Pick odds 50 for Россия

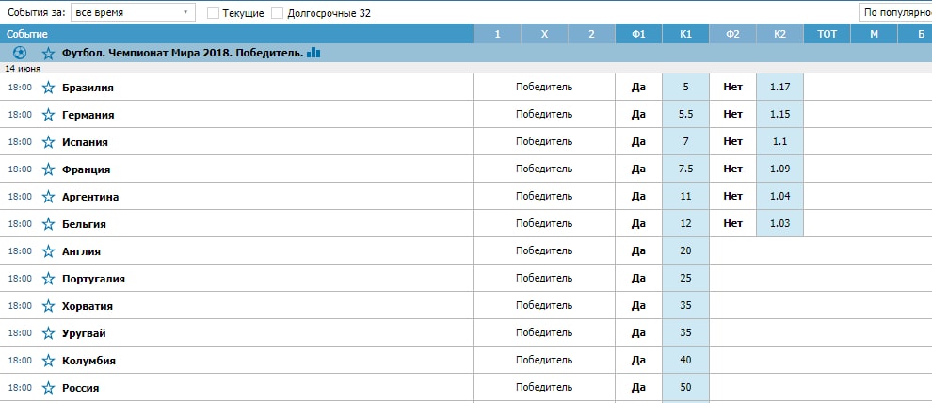(685, 388)
